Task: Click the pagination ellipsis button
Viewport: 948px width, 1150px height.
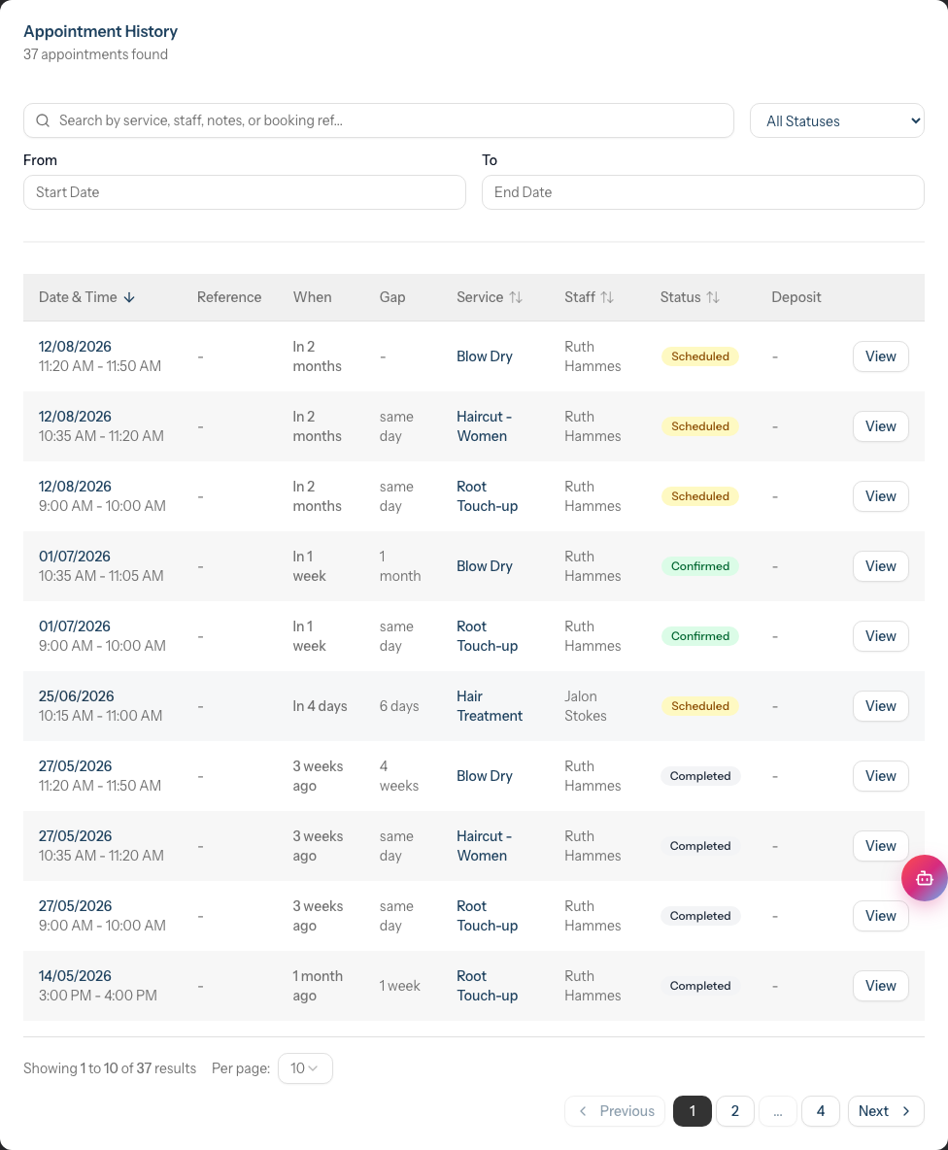Action: pyautogui.click(x=778, y=1111)
